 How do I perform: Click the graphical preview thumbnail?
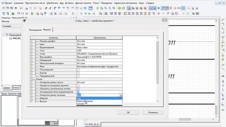38,110
